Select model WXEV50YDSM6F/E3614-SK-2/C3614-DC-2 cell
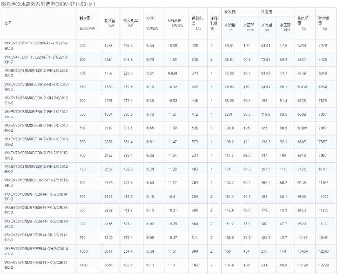Image resolution: width=344 pixels, height=274 pixels. click(37, 238)
